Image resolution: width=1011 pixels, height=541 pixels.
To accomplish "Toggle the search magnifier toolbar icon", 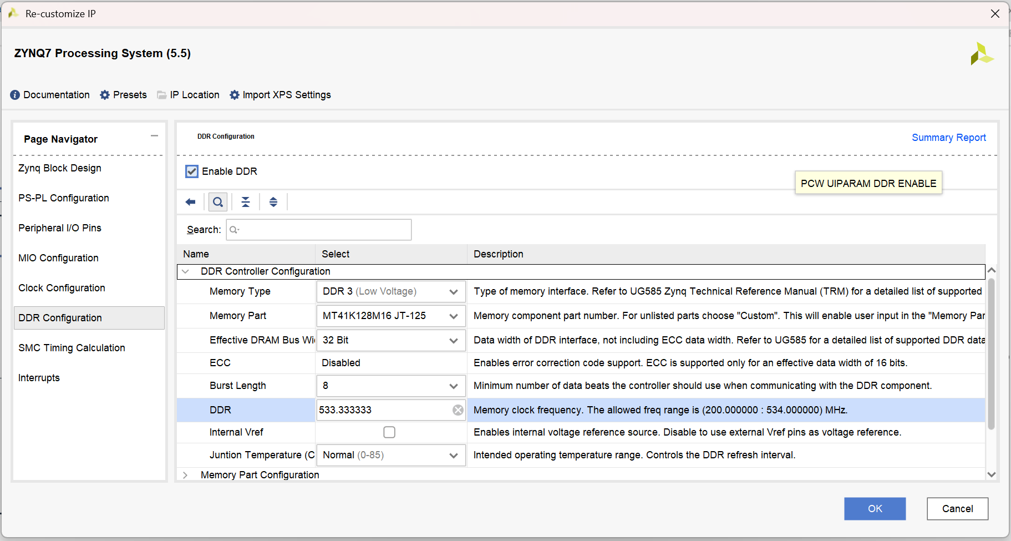I will [218, 202].
